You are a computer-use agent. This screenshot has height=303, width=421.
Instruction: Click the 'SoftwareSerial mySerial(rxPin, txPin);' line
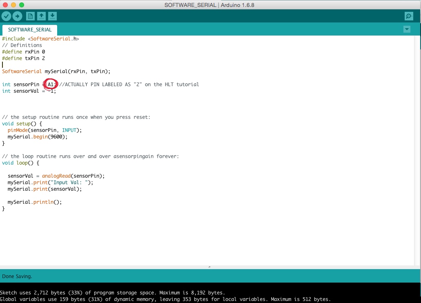(56, 71)
